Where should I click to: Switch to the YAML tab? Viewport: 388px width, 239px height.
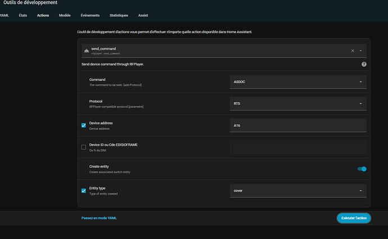tap(4, 15)
